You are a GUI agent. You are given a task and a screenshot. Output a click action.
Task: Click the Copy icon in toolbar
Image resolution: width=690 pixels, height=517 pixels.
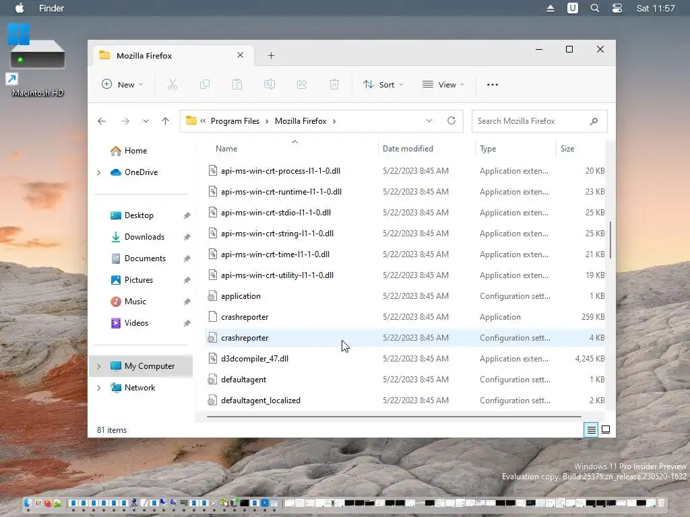coord(205,84)
